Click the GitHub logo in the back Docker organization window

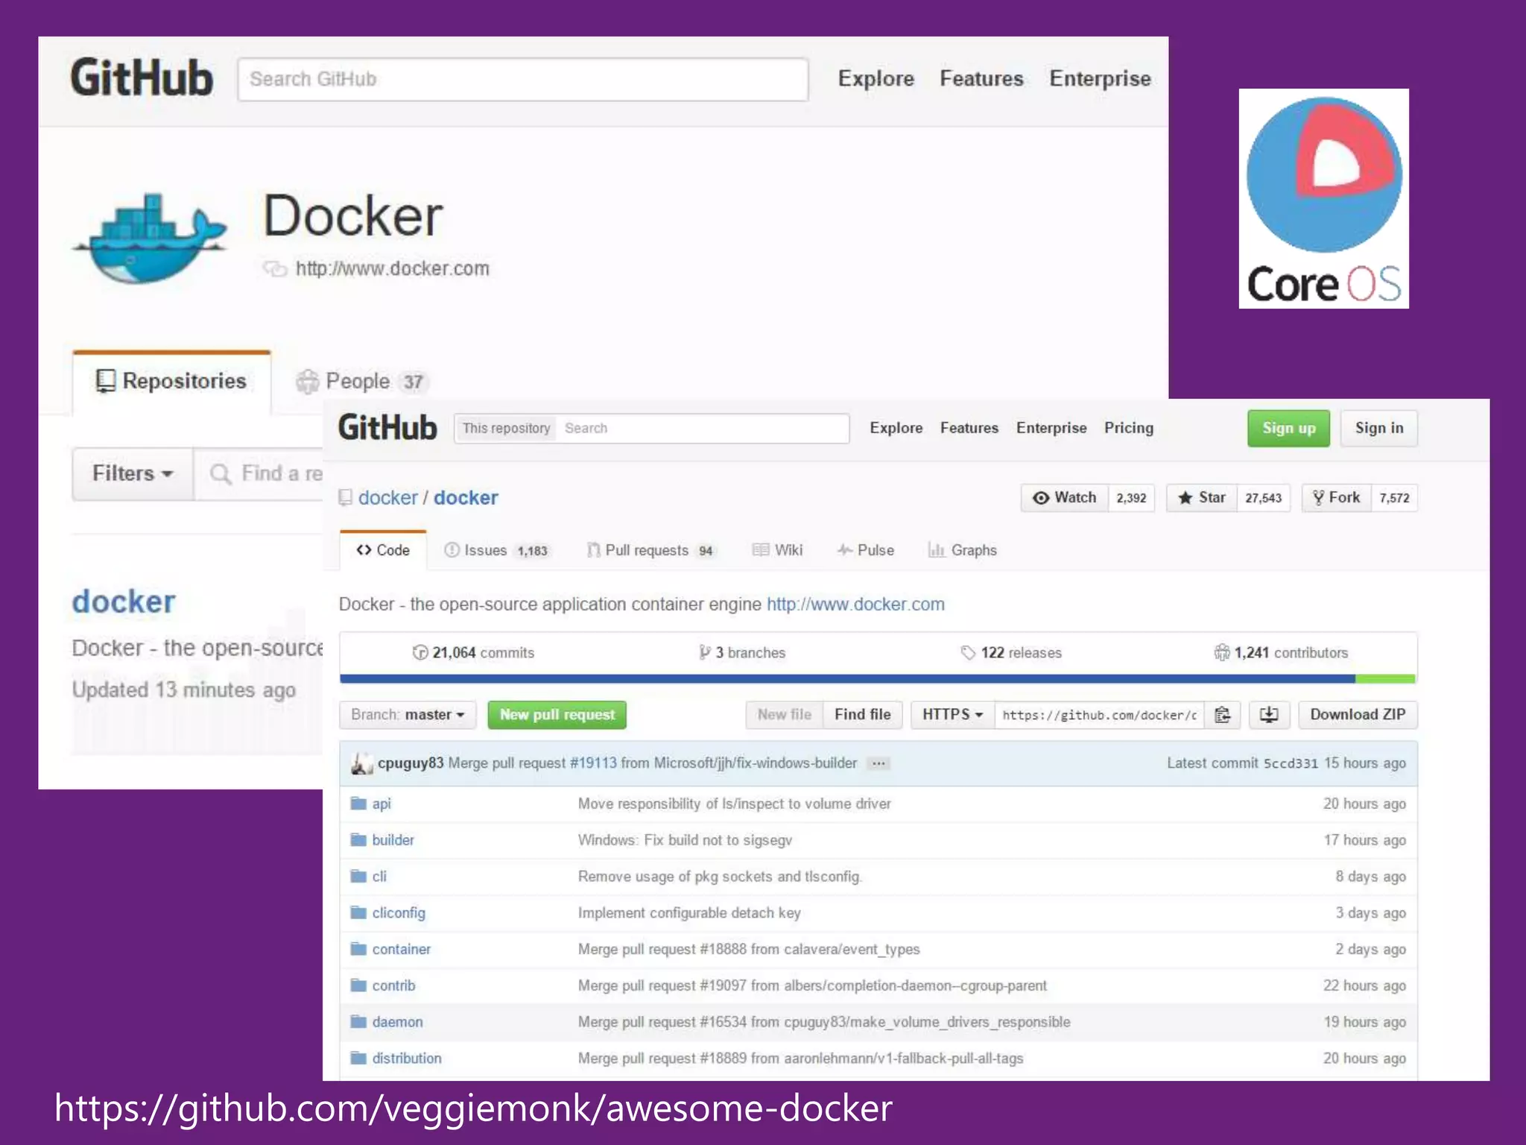142,78
